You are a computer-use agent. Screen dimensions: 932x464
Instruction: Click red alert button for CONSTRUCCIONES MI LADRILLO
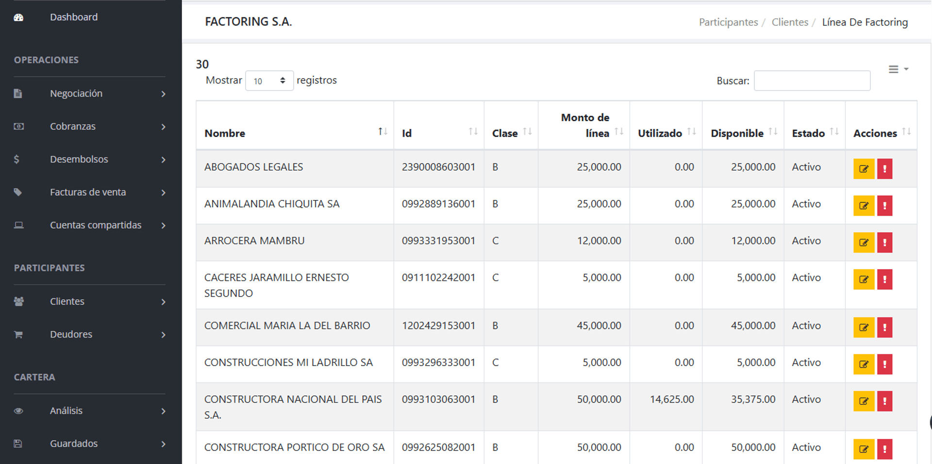(x=884, y=364)
